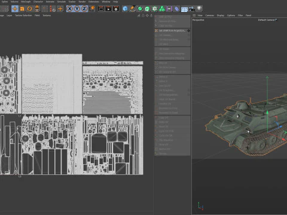Select the Scale tool icon
Viewport: 287px width, 215px height.
pos(22,9)
